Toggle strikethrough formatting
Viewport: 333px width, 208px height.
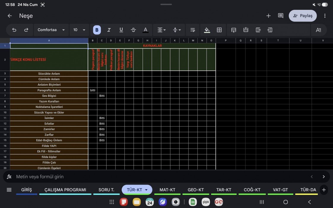coord(133,30)
